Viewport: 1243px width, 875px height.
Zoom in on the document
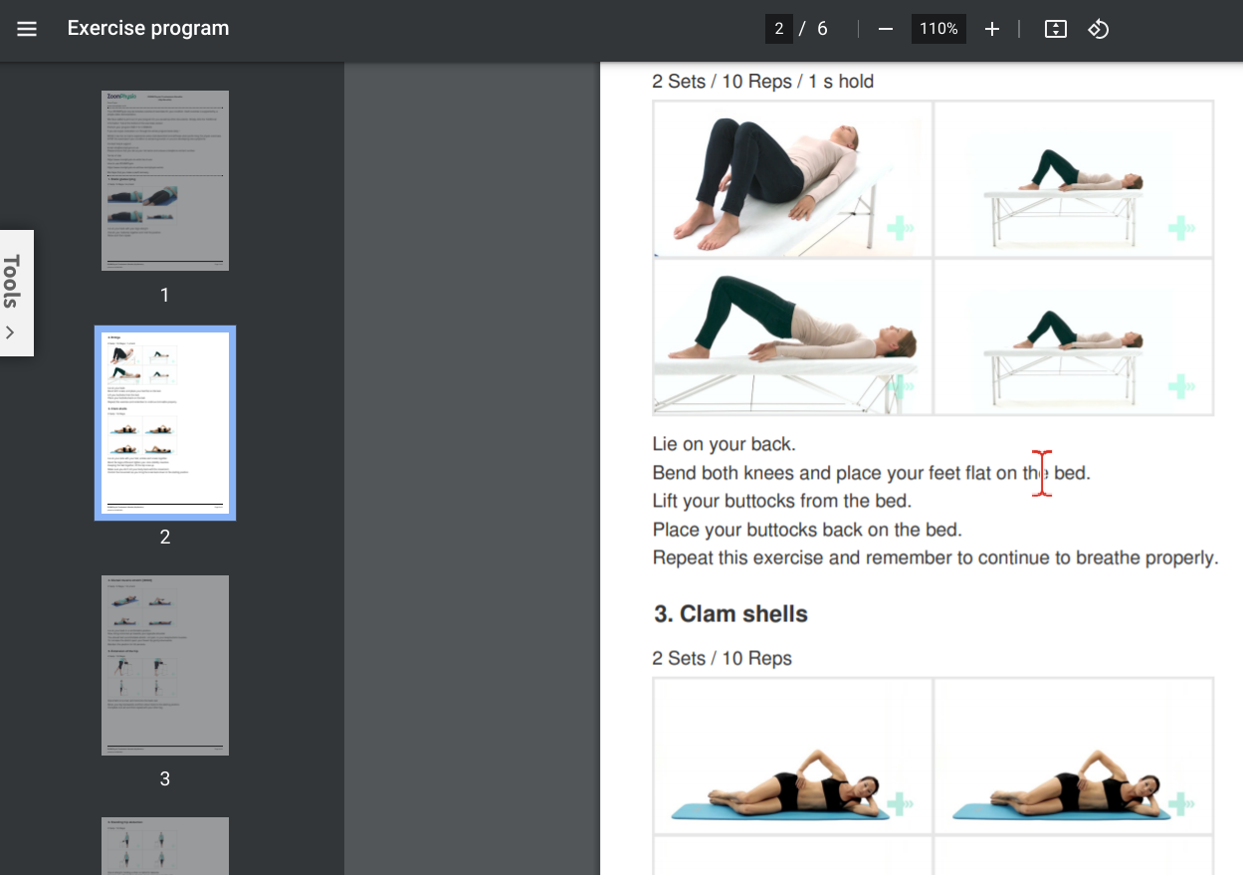pyautogui.click(x=991, y=29)
